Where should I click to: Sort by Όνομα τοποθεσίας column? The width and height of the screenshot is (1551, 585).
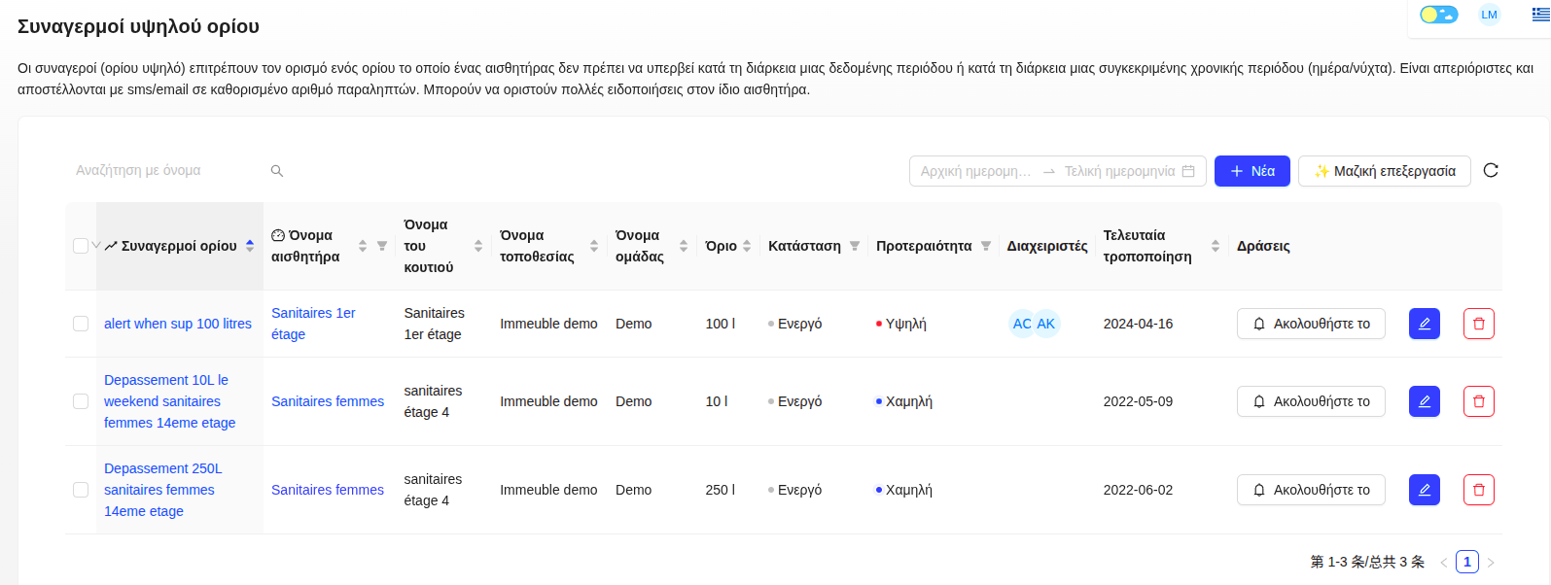point(594,246)
